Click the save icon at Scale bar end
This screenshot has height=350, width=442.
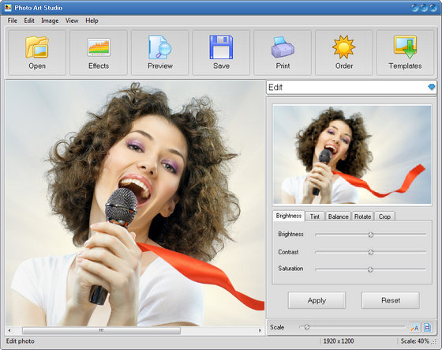(427, 327)
